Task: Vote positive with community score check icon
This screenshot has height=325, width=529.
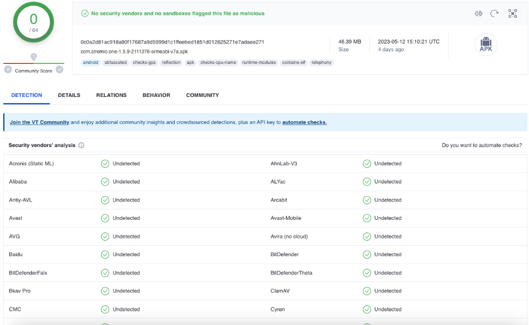Action: [x=60, y=69]
